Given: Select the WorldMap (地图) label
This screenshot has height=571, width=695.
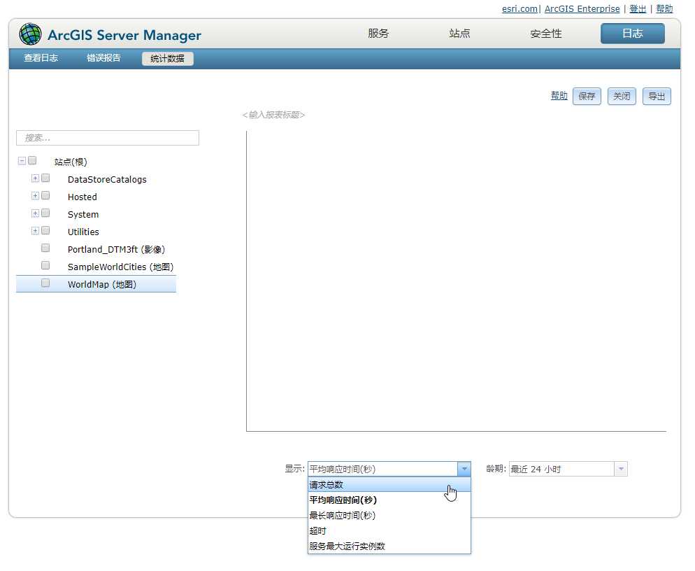Looking at the screenshot, I should 102,284.
